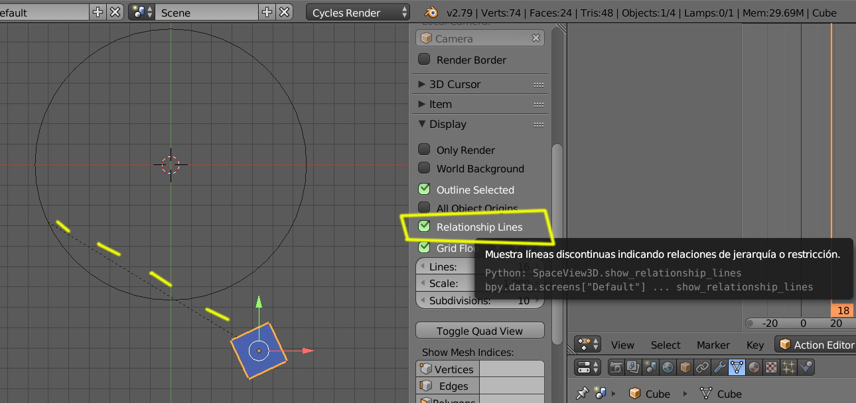Click the grid Subdivisions value field

coord(480,300)
